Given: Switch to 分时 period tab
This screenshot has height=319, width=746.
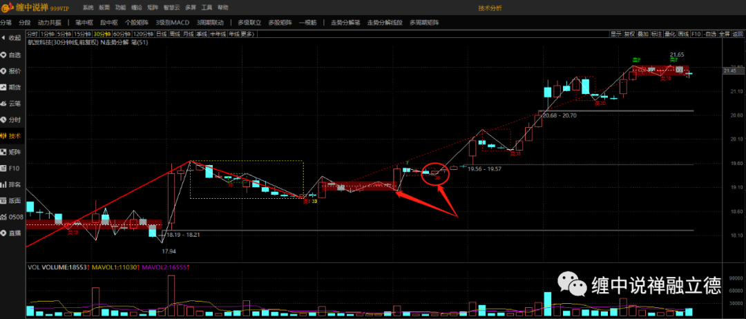Looking at the screenshot, I should point(32,34).
